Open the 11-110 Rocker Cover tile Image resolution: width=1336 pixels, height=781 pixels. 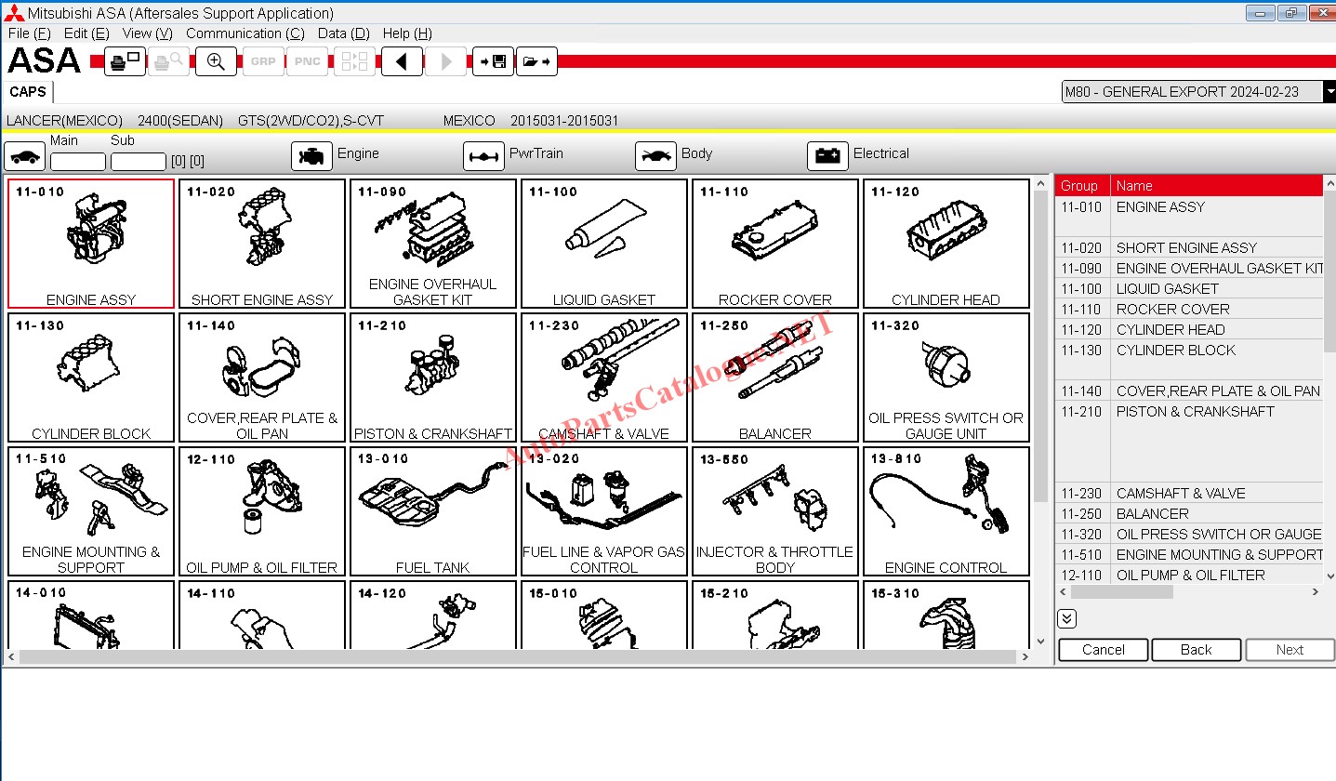point(775,244)
